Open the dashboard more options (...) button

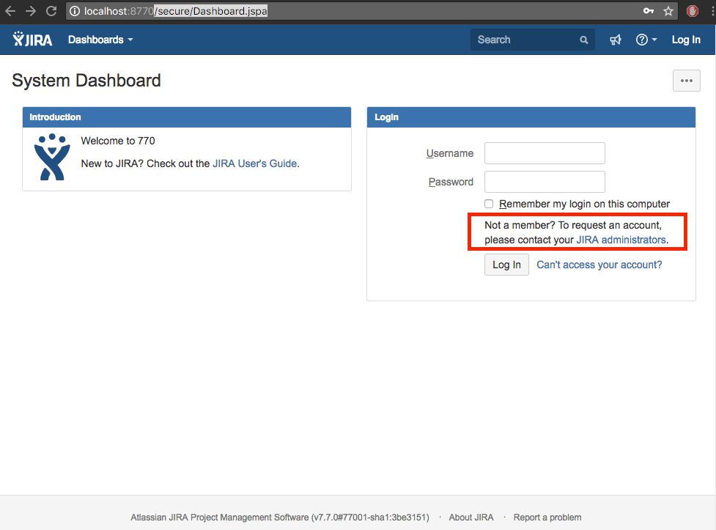tap(686, 81)
